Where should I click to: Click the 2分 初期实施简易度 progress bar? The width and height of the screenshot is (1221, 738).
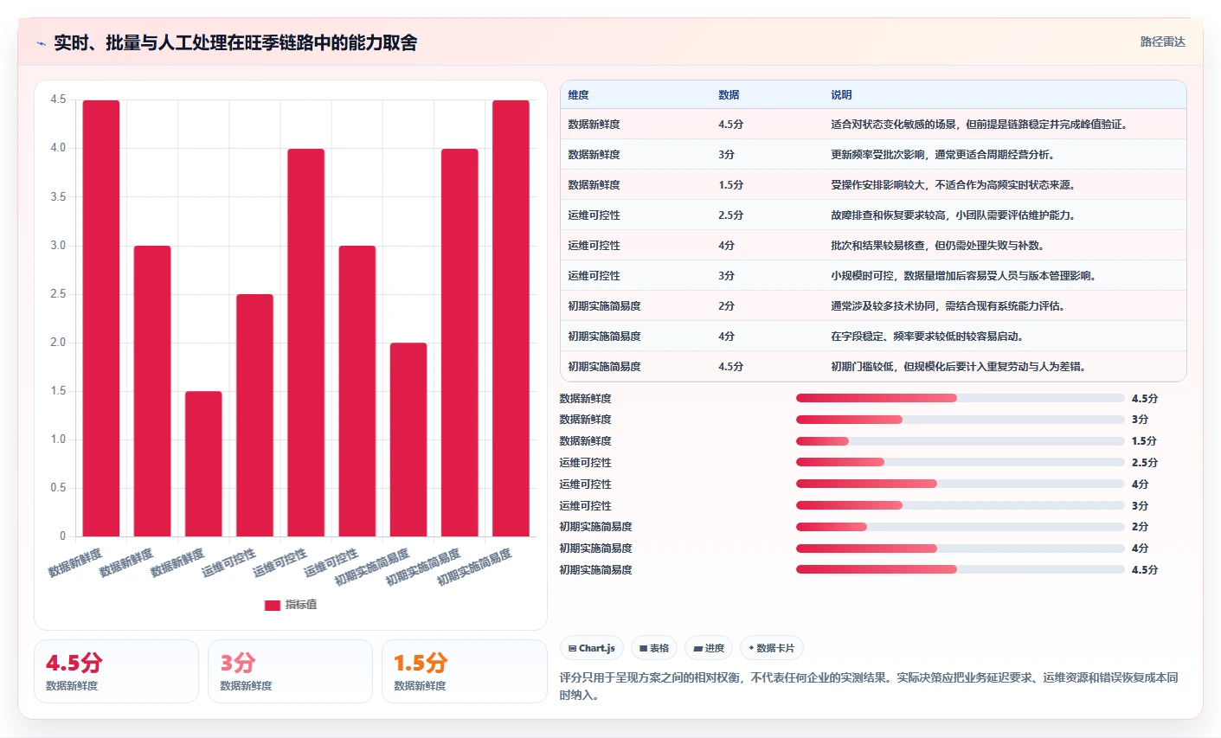pyautogui.click(x=960, y=527)
